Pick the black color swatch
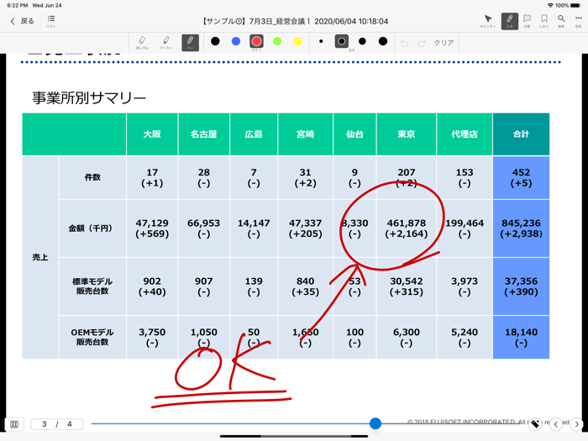 coord(215,41)
